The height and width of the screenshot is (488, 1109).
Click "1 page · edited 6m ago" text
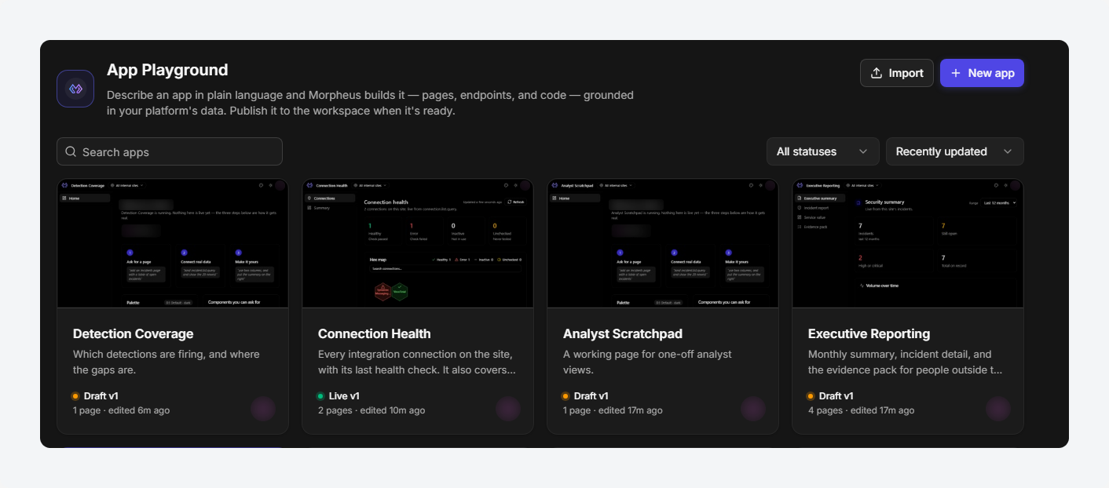(121, 410)
